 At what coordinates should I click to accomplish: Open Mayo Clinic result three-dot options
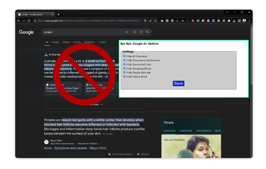pyautogui.click(x=100, y=144)
